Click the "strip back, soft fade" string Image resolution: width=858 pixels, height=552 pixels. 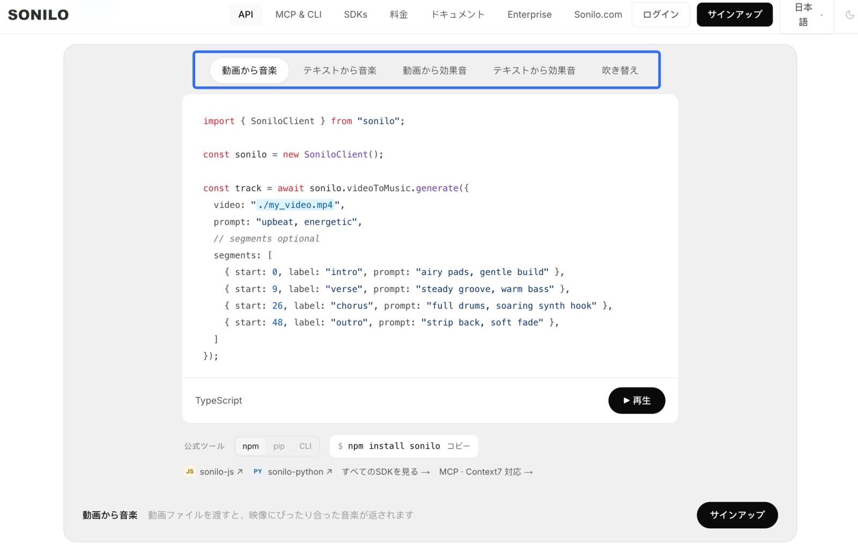(x=482, y=323)
